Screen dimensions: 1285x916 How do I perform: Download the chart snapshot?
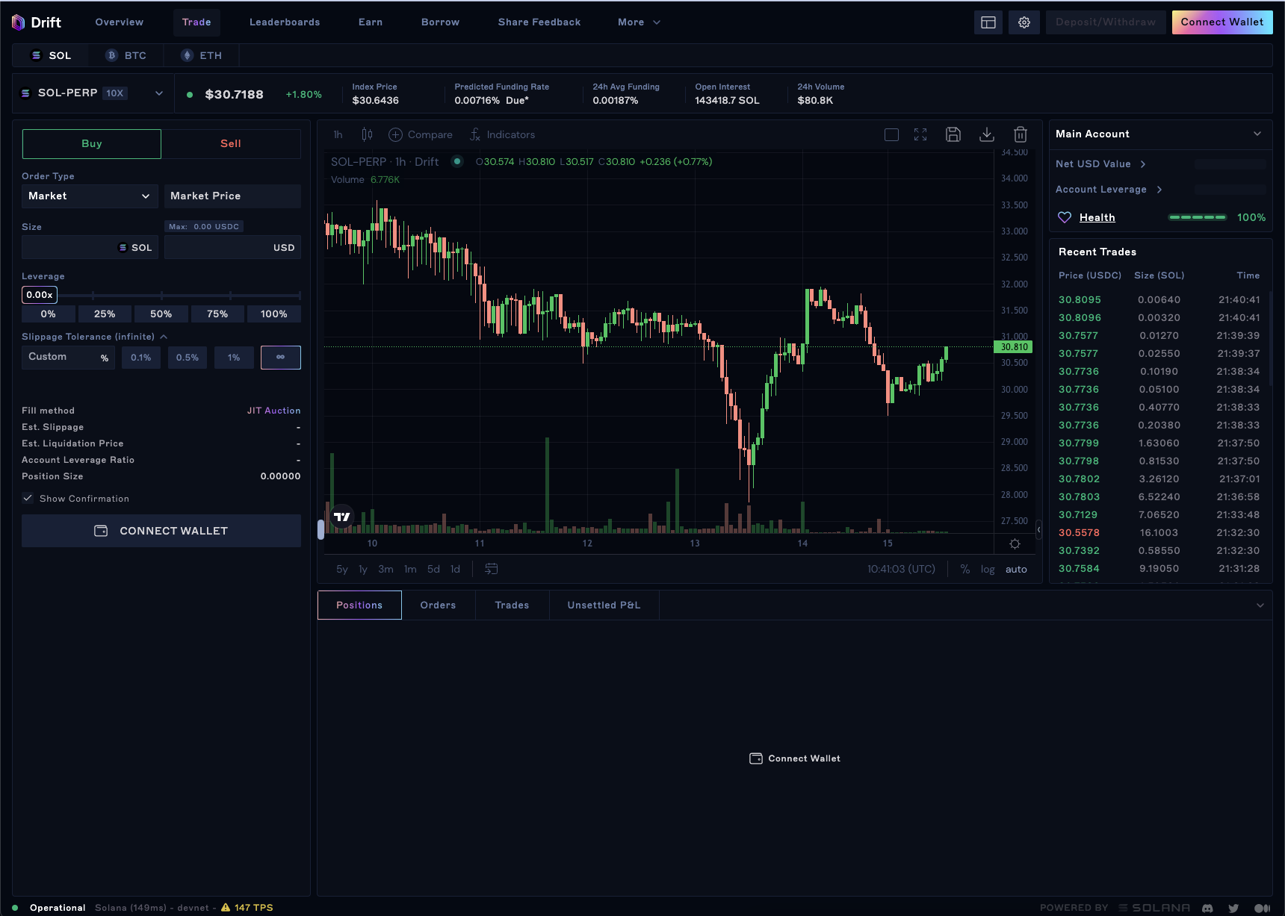click(987, 134)
